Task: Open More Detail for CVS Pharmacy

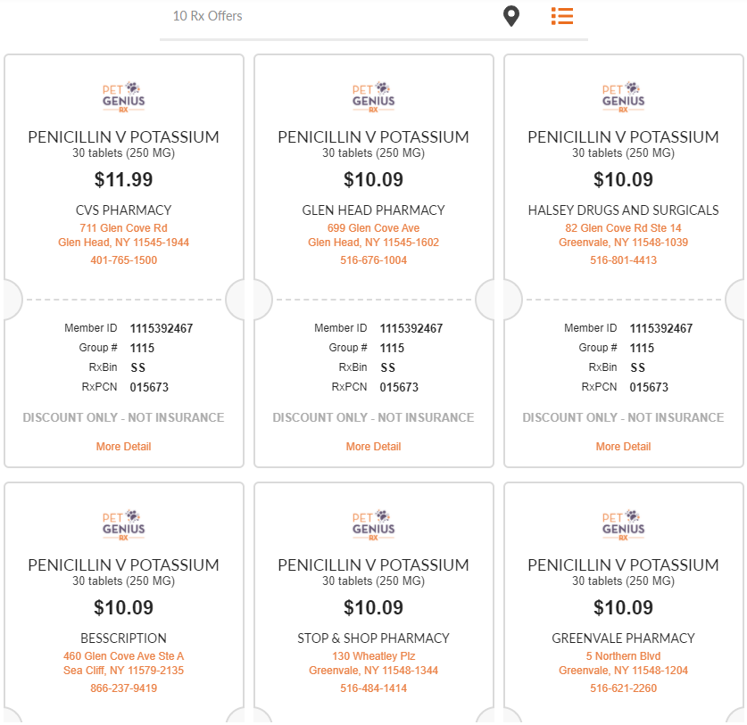Action: pyautogui.click(x=123, y=447)
